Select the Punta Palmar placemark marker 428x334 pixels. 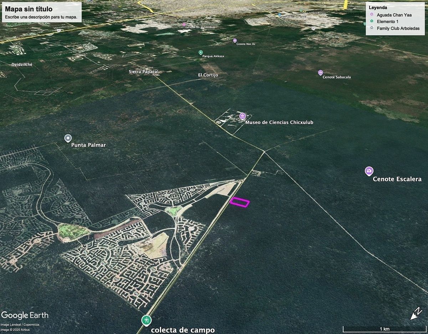tap(68, 138)
